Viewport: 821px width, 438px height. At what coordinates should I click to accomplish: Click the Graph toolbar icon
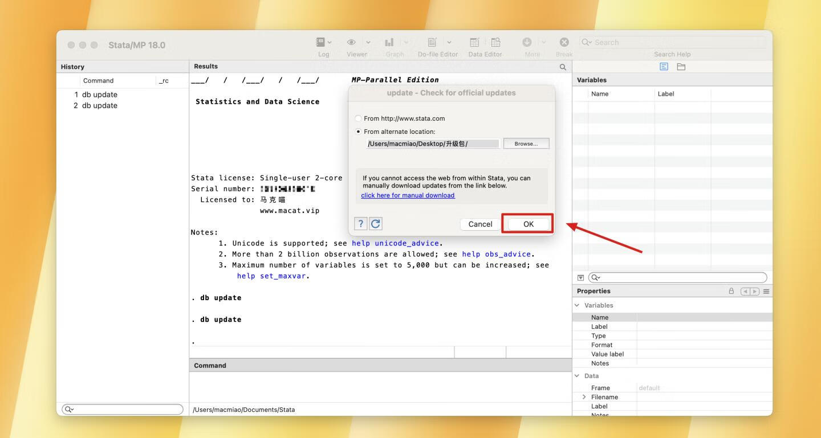click(389, 42)
